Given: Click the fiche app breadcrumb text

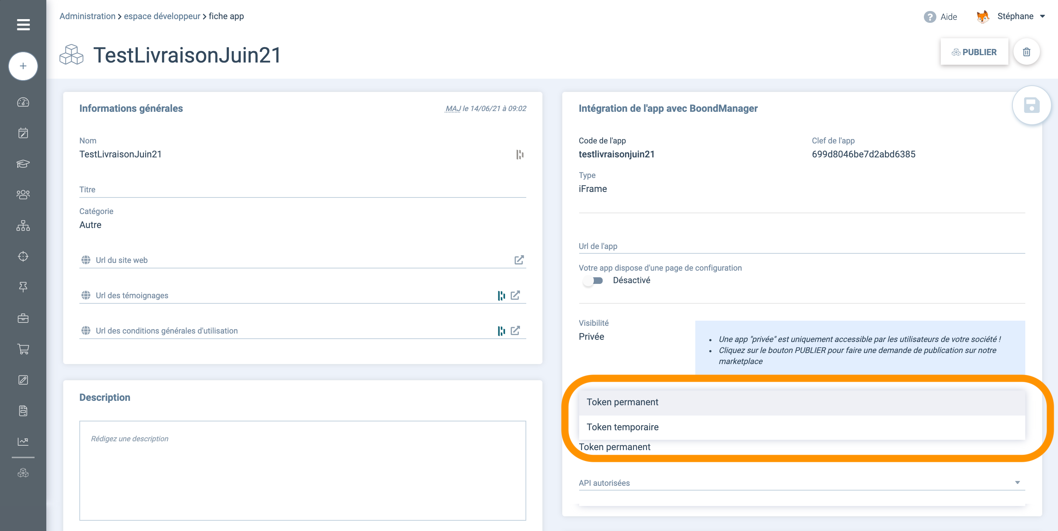Looking at the screenshot, I should coord(226,16).
